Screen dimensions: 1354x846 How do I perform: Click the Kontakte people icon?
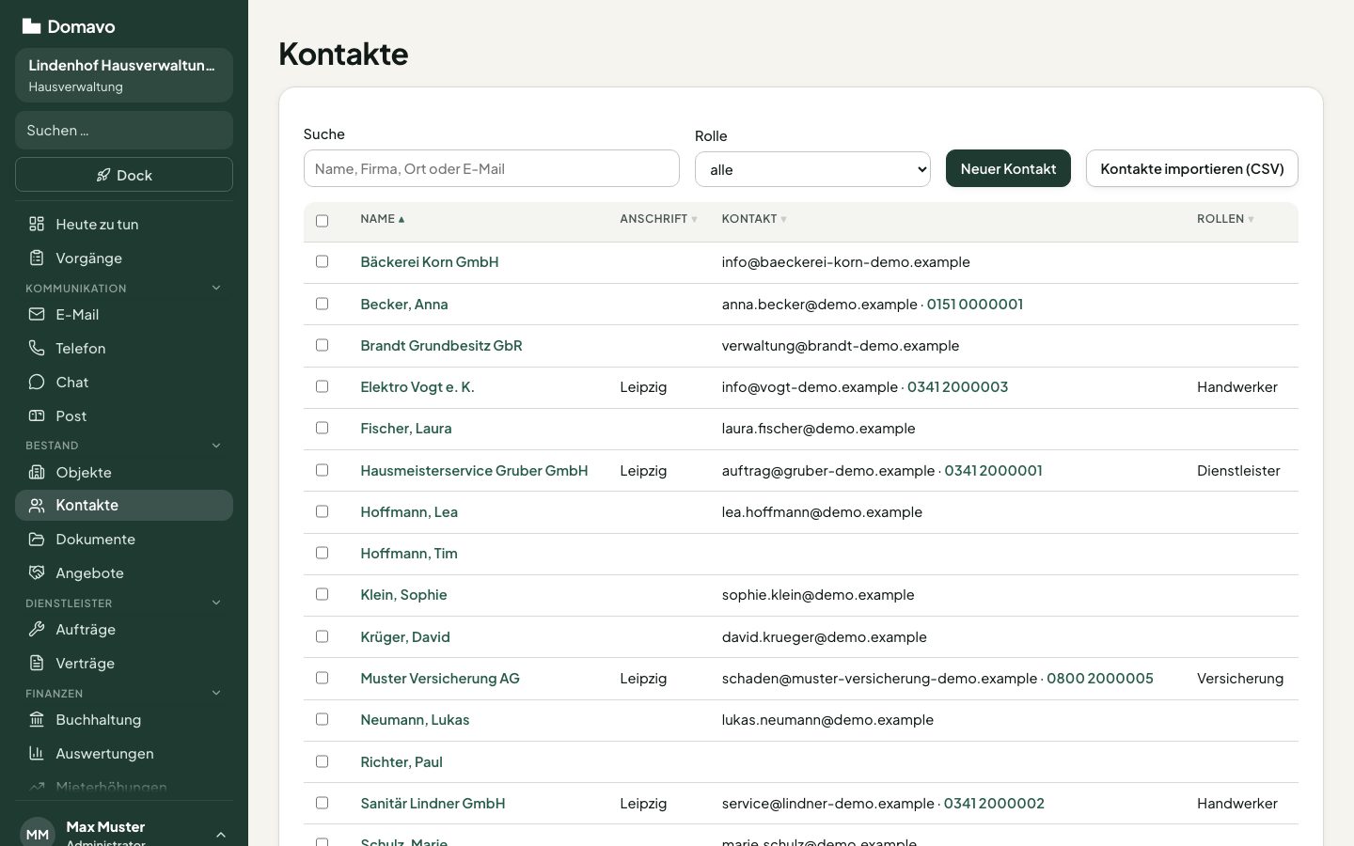tap(37, 505)
